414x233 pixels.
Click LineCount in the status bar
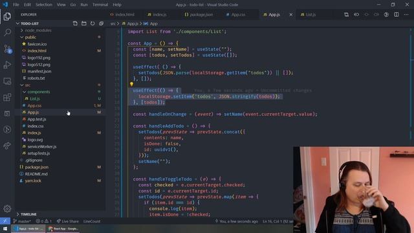pos(92,221)
